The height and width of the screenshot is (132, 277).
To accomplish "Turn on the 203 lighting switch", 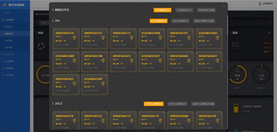I will 159,21.
